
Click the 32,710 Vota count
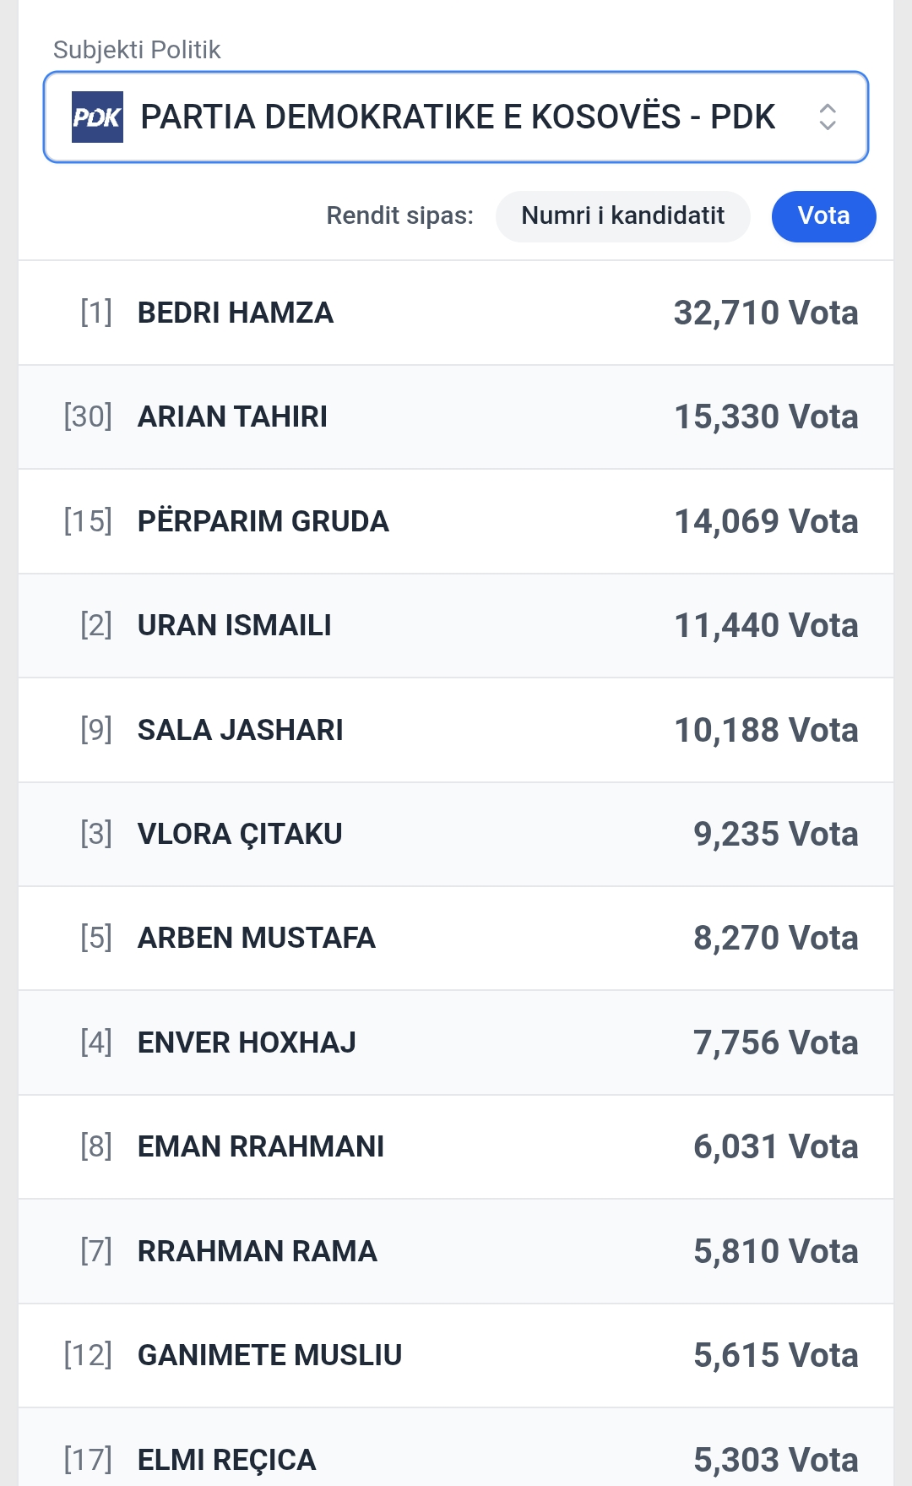click(x=765, y=313)
